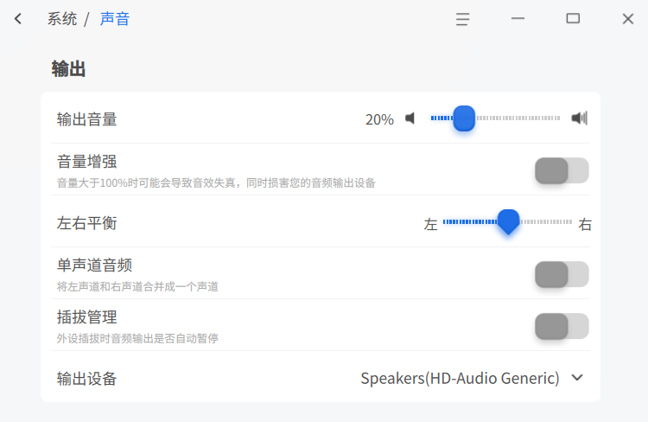Viewport: 648px width, 422px height.
Task: Click the 声音 breadcrumb
Action: click(115, 19)
